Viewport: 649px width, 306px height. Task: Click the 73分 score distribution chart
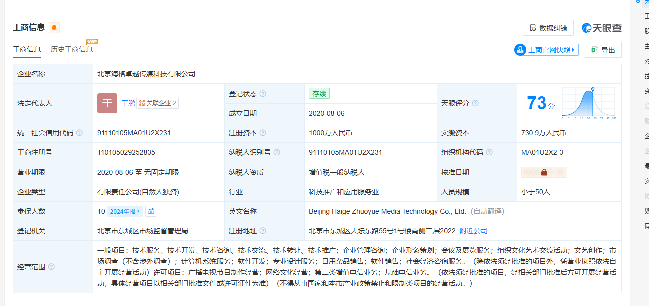[x=589, y=103]
